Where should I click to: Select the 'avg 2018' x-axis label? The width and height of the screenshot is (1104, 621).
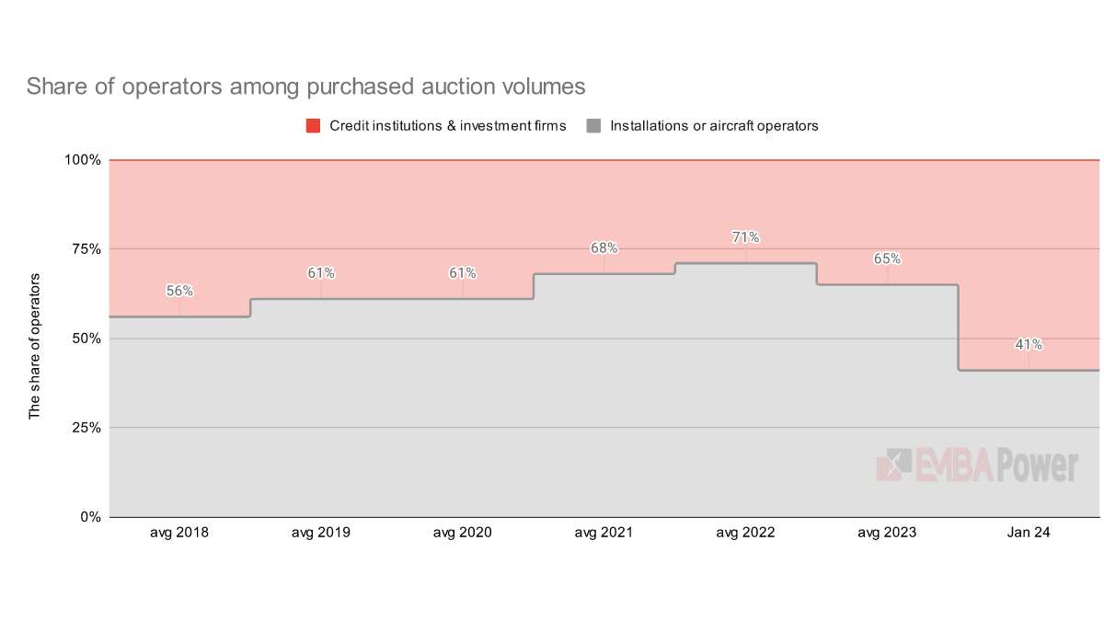[179, 533]
